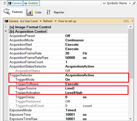This screenshot has width=137, height=121.
Task: Select the [a] Image Format Control heading
Action: (x=30, y=27)
